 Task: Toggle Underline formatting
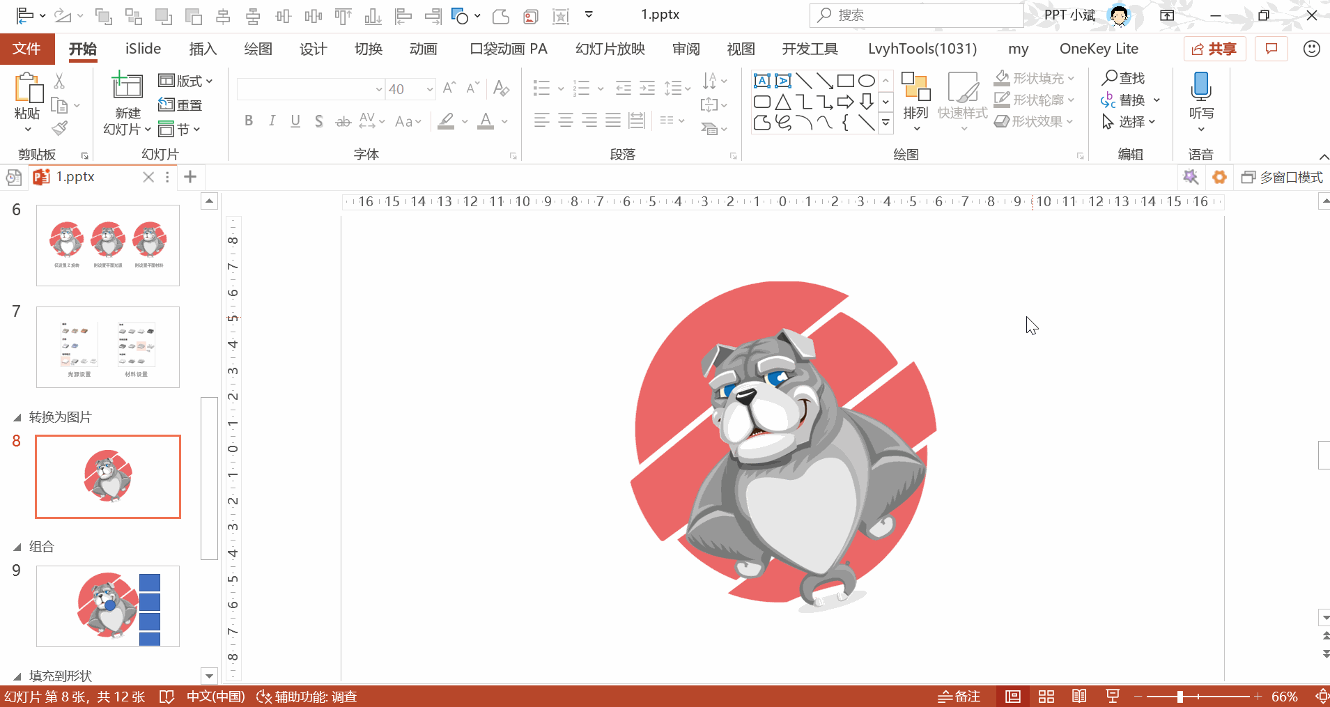tap(295, 121)
